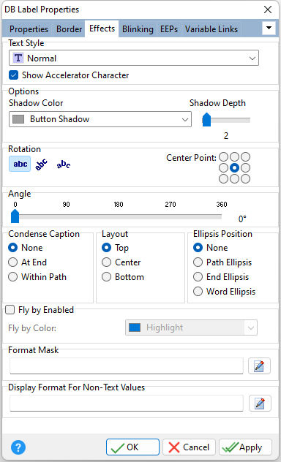Open the Fly by Color Highlight dropdown
The height and width of the screenshot is (462, 281).
click(x=191, y=327)
